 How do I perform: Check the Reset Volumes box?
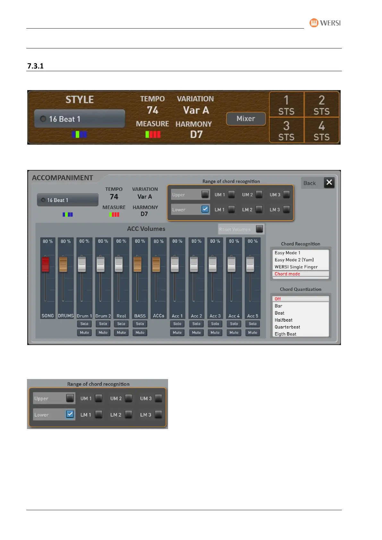pyautogui.click(x=259, y=229)
